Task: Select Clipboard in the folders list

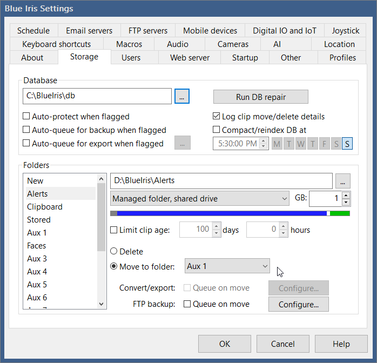Action: point(61,207)
